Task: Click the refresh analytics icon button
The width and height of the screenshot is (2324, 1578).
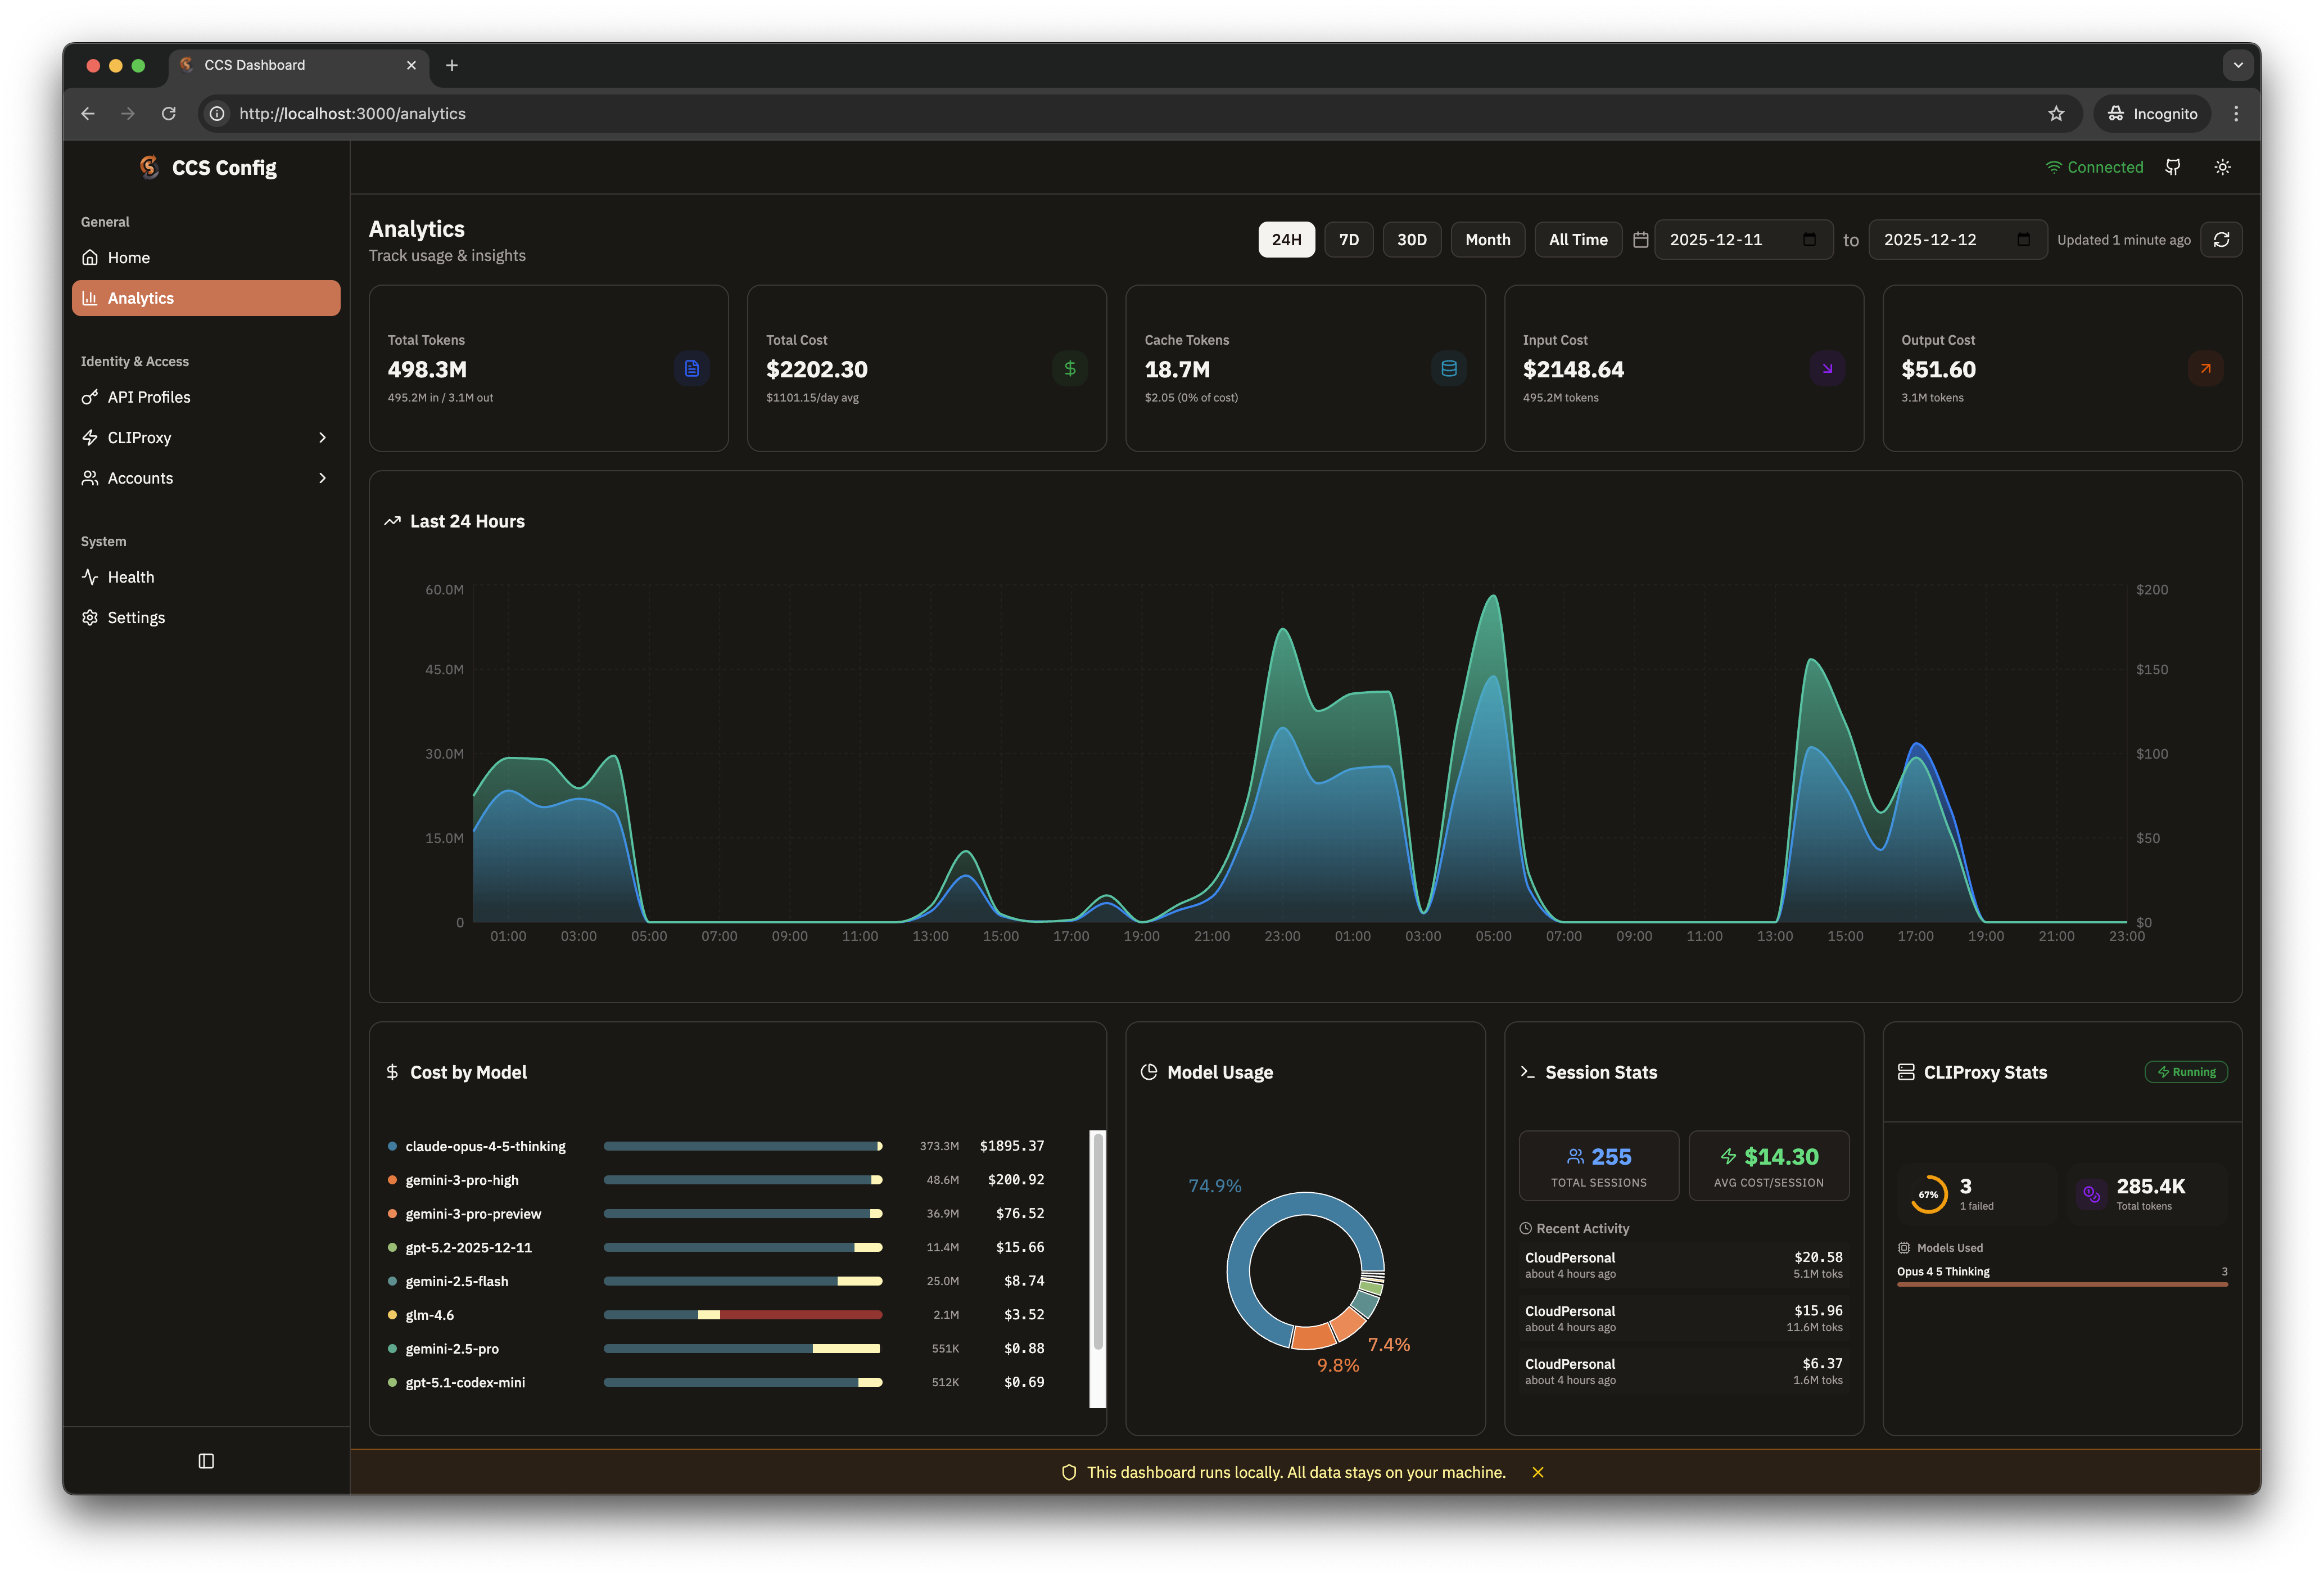Action: [2221, 240]
